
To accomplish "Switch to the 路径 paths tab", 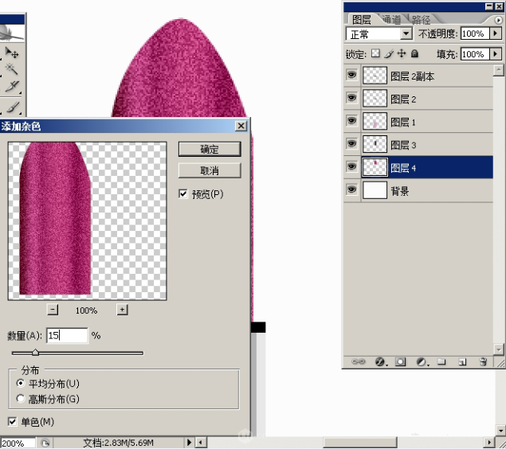I will (422, 19).
